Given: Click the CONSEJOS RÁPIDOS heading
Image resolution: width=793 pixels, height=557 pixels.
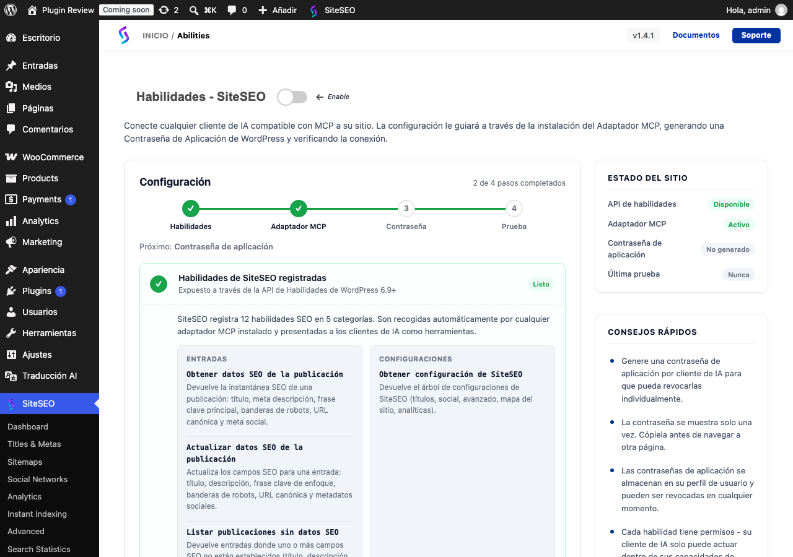Looking at the screenshot, I should [652, 332].
